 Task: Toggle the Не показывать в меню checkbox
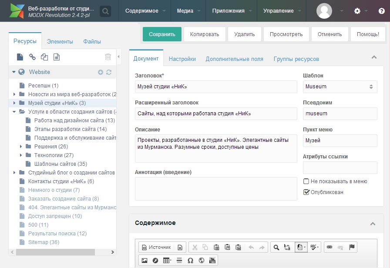pos(306,181)
